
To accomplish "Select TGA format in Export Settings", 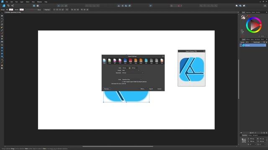I will pyautogui.click(x=162, y=61).
